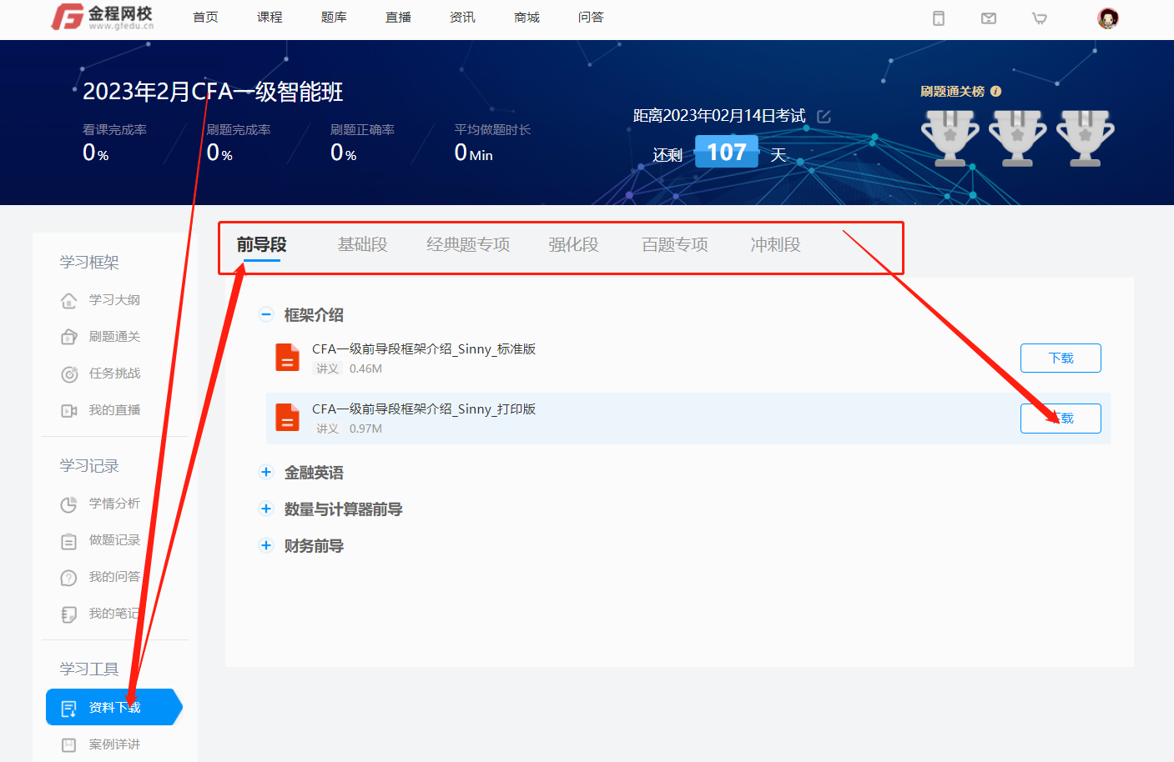Open 资讯 in top navigation
Screen dimensions: 1174x762
click(462, 18)
